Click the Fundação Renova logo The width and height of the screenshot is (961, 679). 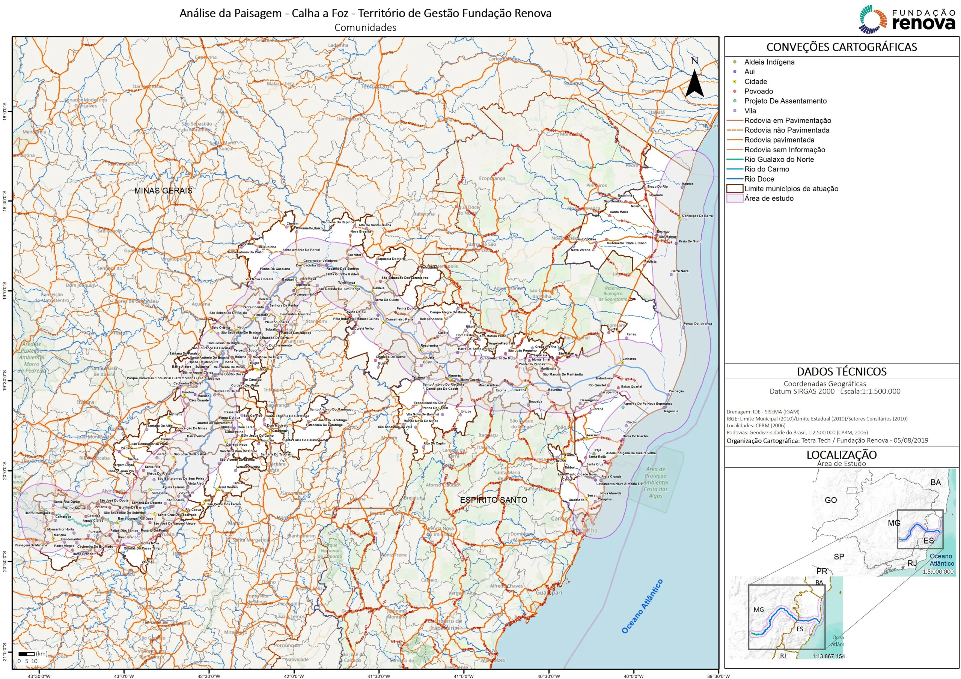pos(907,19)
